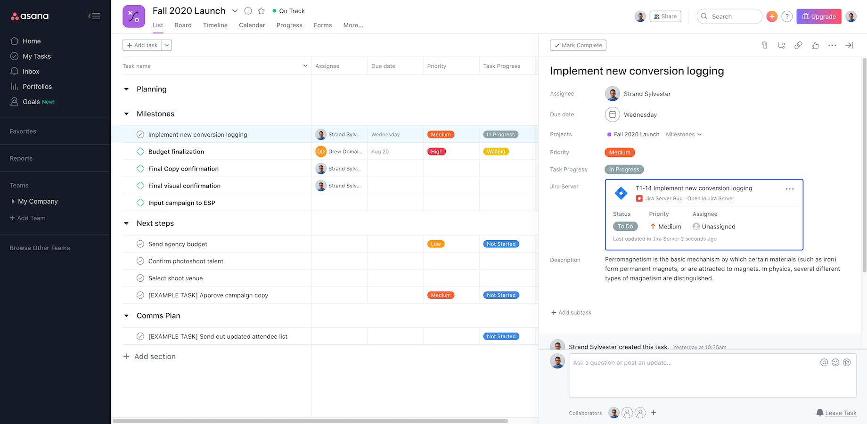Image resolution: width=867 pixels, height=424 pixels.
Task: Collapse the Comms Plan section
Action: pyautogui.click(x=126, y=316)
